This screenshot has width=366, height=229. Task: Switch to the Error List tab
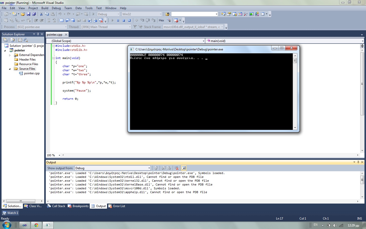[x=117, y=206]
